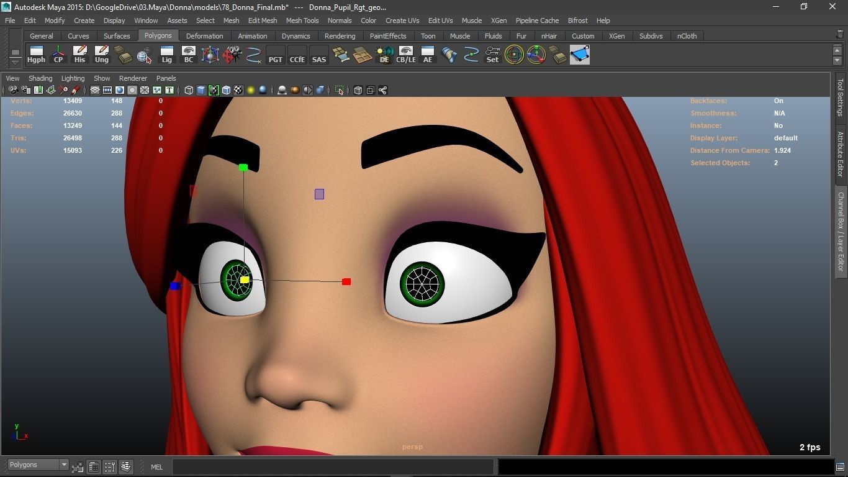Switch to the nCloth shelf tab
Screen dimensions: 848x477
[x=687, y=36]
